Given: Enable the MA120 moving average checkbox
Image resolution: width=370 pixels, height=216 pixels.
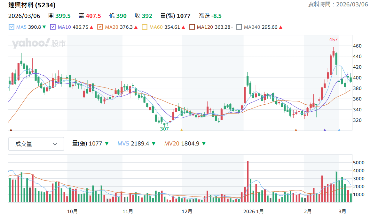Looking at the screenshot, I should click(192, 27).
